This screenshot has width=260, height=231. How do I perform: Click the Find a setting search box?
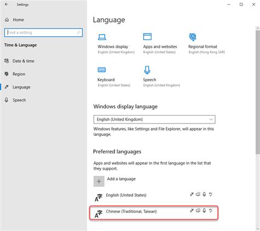pyautogui.click(x=43, y=32)
